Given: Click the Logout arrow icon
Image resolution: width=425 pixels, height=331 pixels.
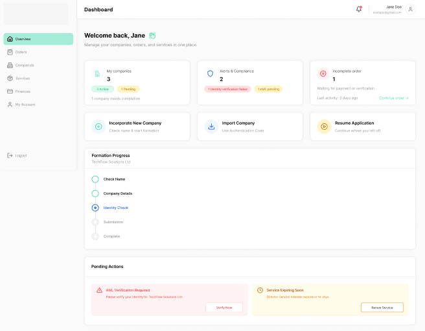Looking at the screenshot, I should (10, 155).
